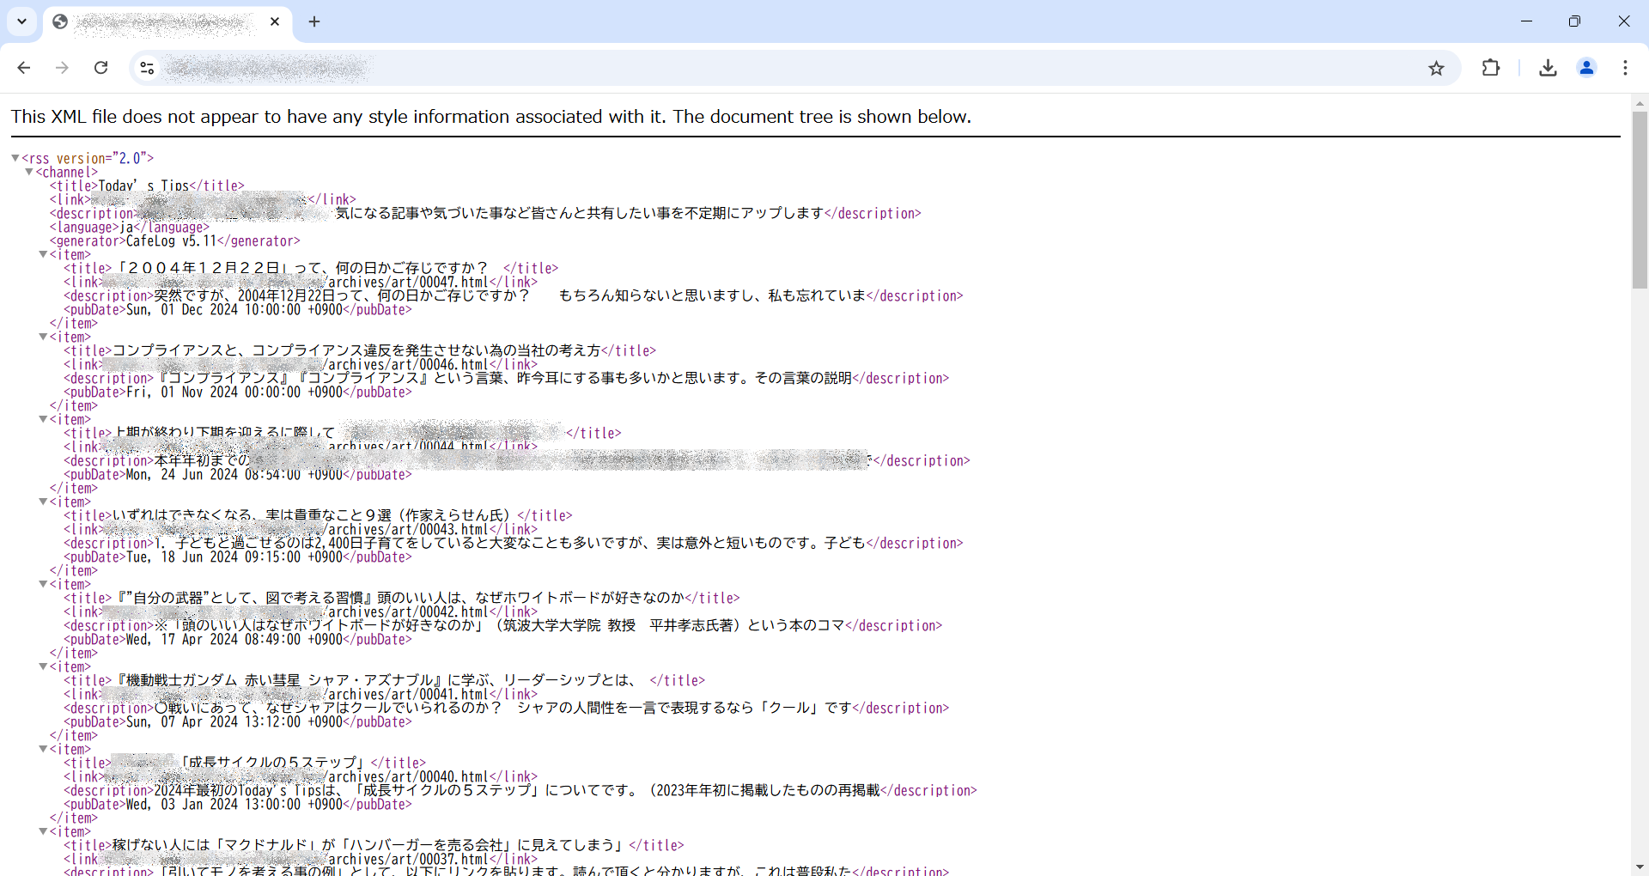Click the scrollbar up arrow
Screen dimensions: 1649x876
[x=1640, y=103]
